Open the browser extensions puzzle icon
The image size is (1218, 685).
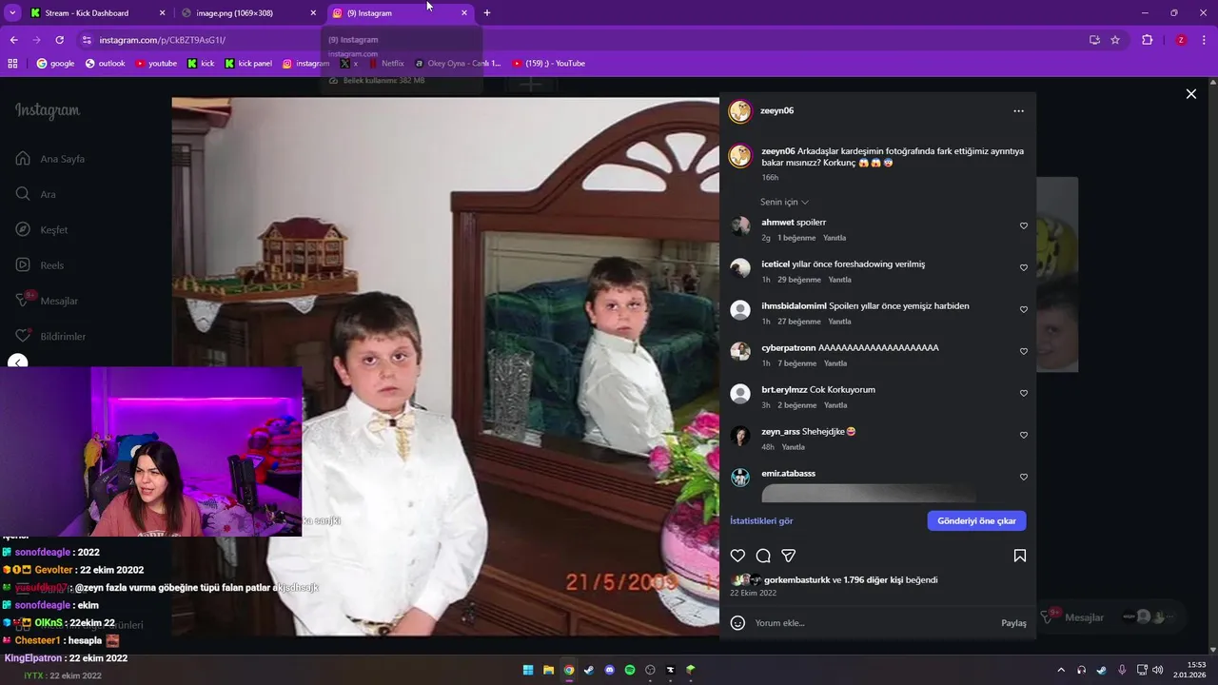[x=1147, y=40]
